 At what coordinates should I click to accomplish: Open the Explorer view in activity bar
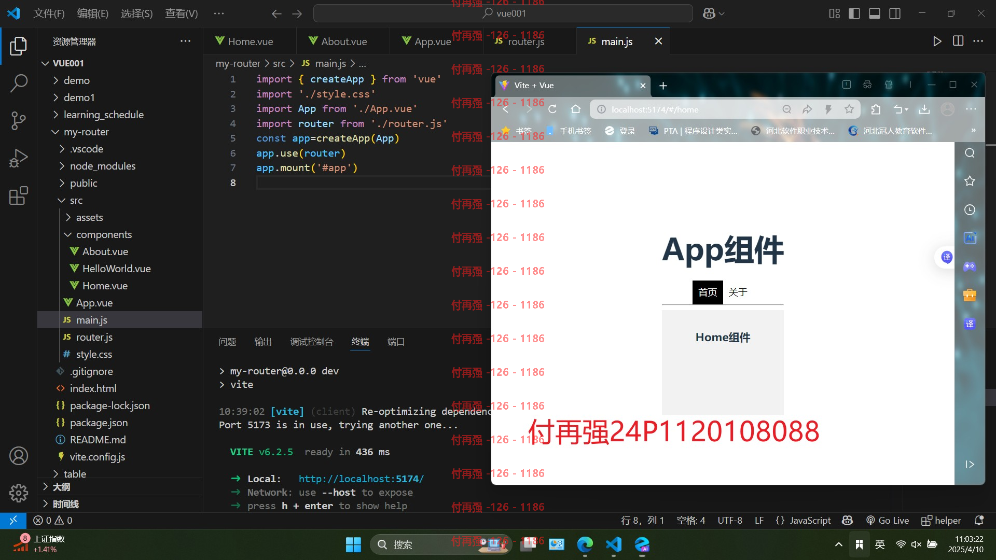[x=19, y=46]
